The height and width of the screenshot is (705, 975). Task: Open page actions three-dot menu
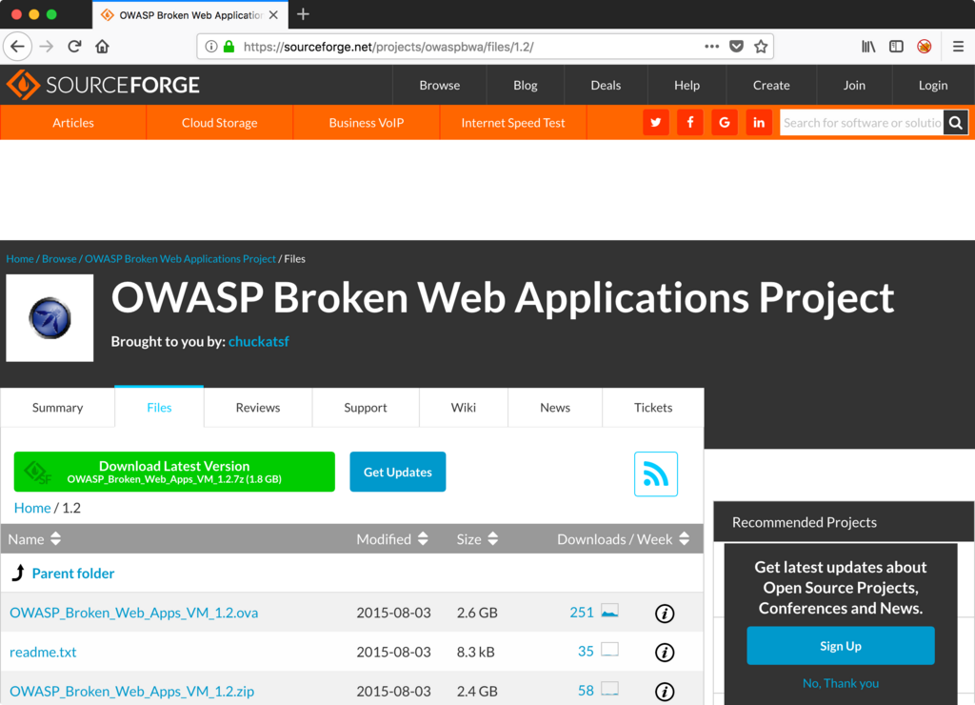712,47
